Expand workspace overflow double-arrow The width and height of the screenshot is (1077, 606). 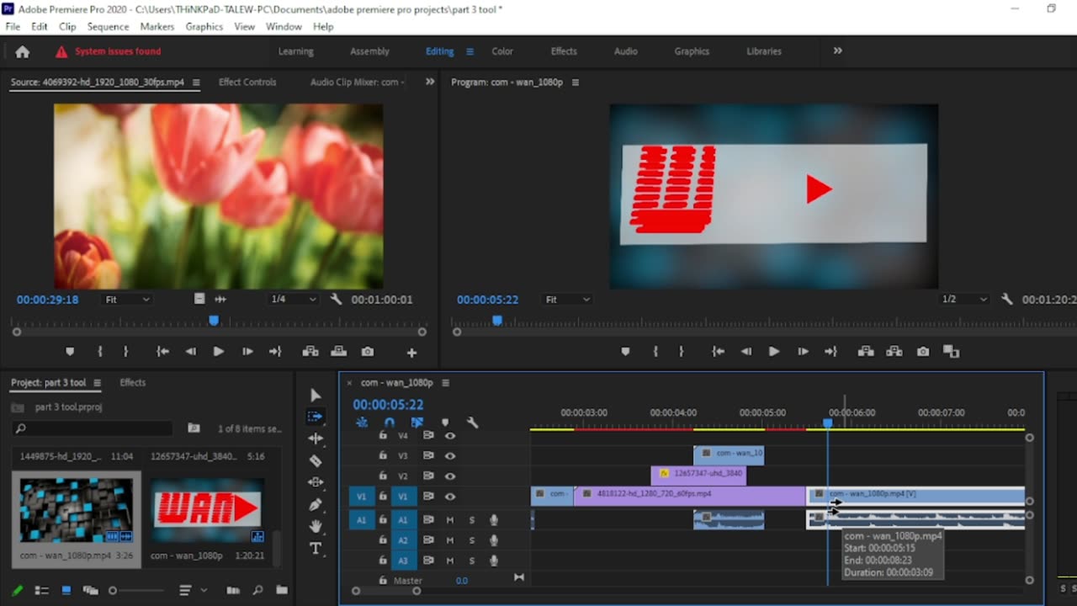(837, 50)
